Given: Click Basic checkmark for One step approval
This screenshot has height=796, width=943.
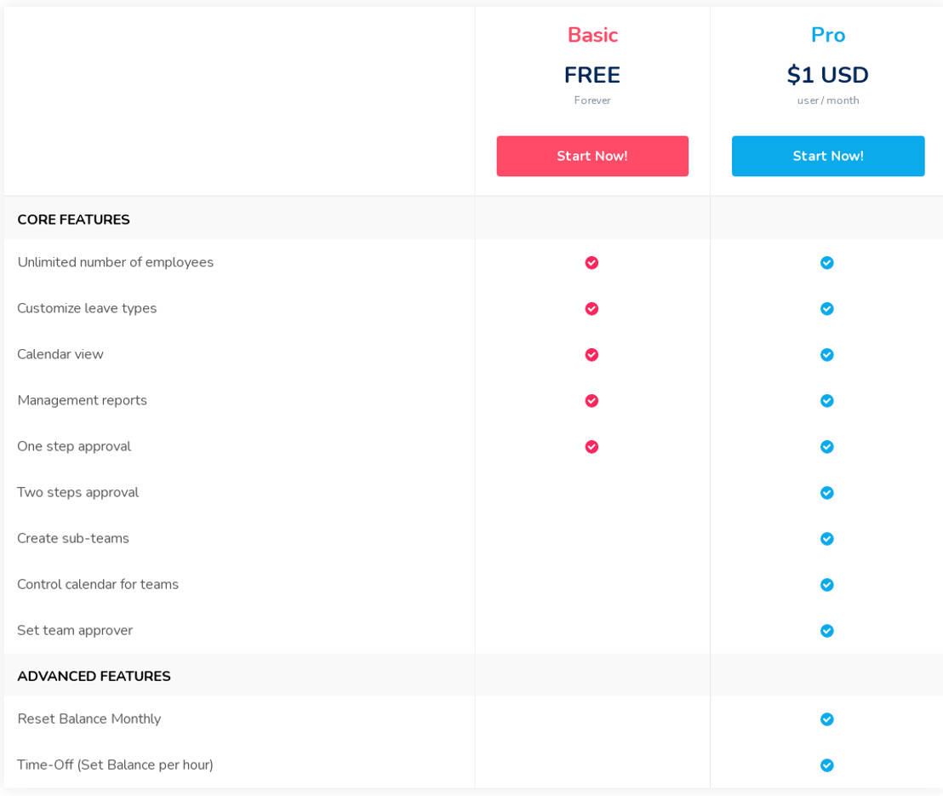Looking at the screenshot, I should [592, 447].
